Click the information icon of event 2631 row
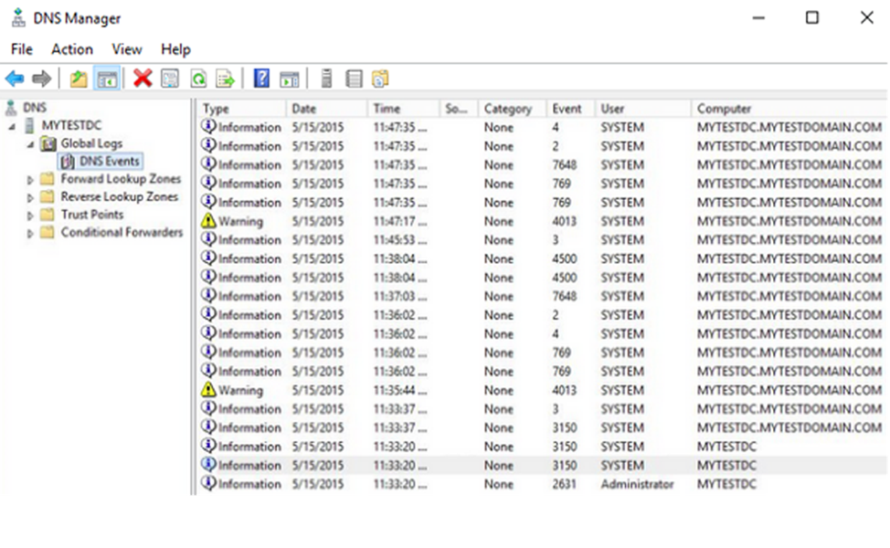890x548 pixels. click(209, 483)
